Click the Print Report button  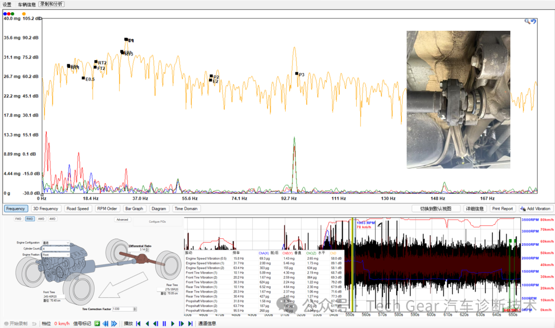(502, 209)
